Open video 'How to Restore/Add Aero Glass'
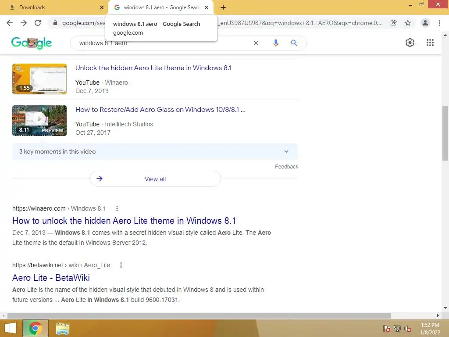Screen dimensions: 449x337 pyautogui.click(x=160, y=110)
